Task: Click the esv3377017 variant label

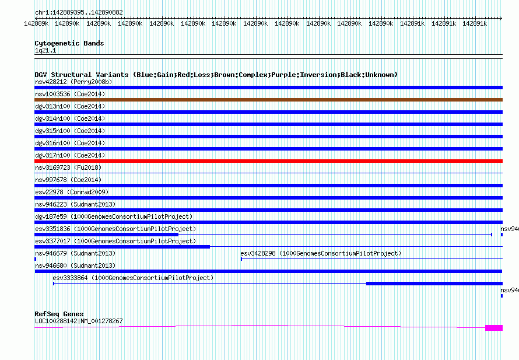Action: click(x=115, y=241)
